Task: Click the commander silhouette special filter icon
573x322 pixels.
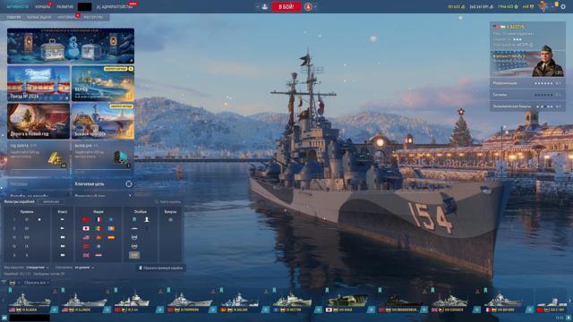Action: (x=147, y=219)
